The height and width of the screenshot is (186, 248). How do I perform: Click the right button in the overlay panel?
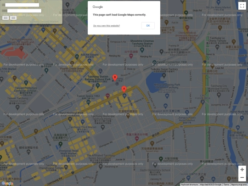(13, 18)
